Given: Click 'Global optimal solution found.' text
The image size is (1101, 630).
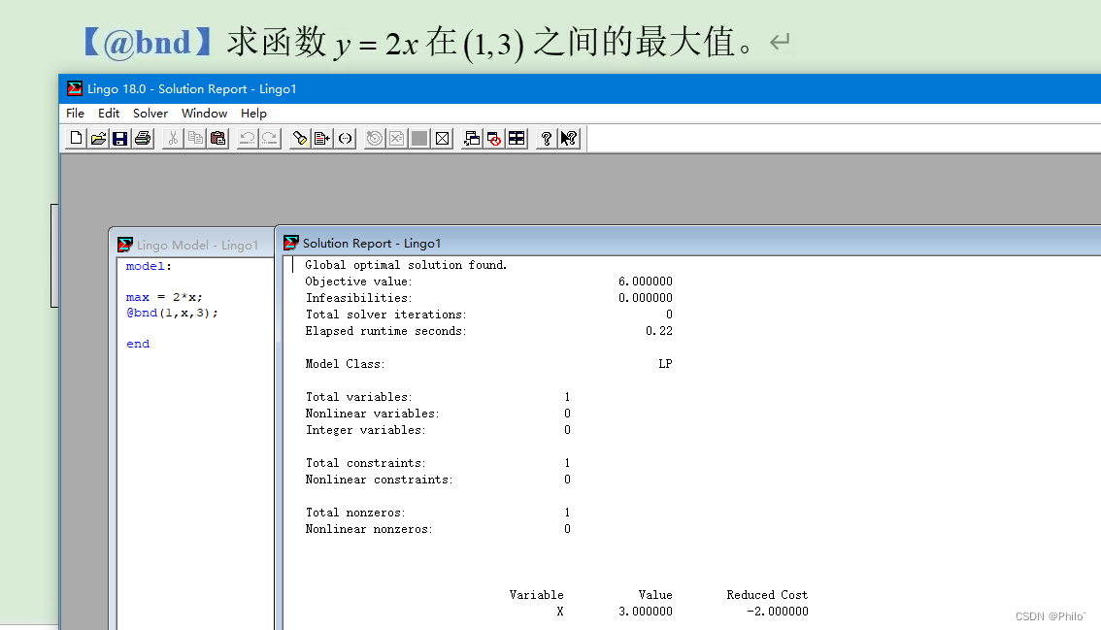Looking at the screenshot, I should (x=406, y=265).
